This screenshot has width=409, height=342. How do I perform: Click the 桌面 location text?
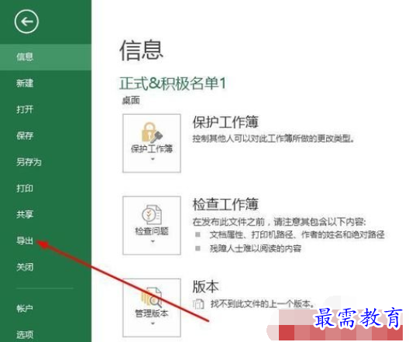point(131,100)
